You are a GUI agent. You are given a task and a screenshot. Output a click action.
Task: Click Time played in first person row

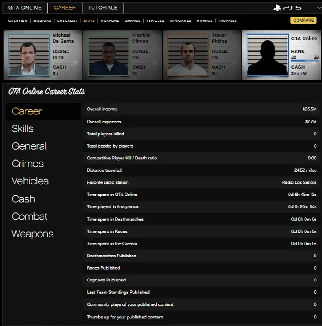(201, 206)
